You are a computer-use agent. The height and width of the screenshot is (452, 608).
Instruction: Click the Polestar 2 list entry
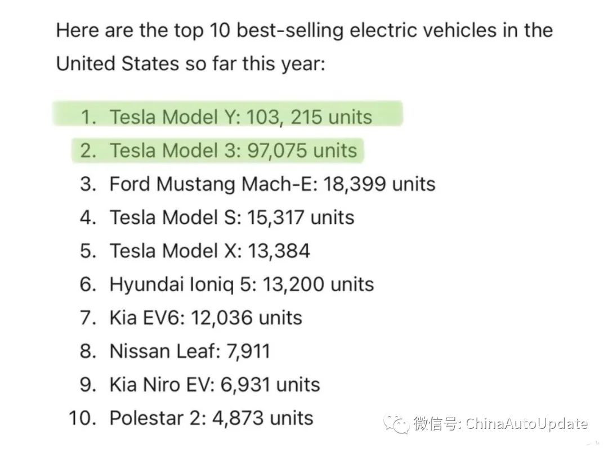pyautogui.click(x=191, y=418)
